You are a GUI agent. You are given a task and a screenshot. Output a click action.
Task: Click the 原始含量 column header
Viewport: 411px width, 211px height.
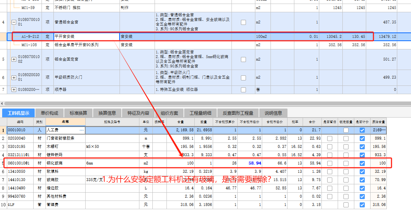(378, 122)
